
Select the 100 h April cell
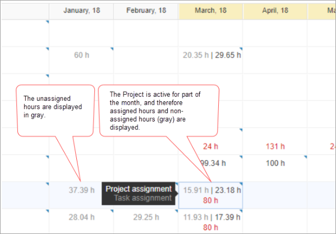(275, 163)
